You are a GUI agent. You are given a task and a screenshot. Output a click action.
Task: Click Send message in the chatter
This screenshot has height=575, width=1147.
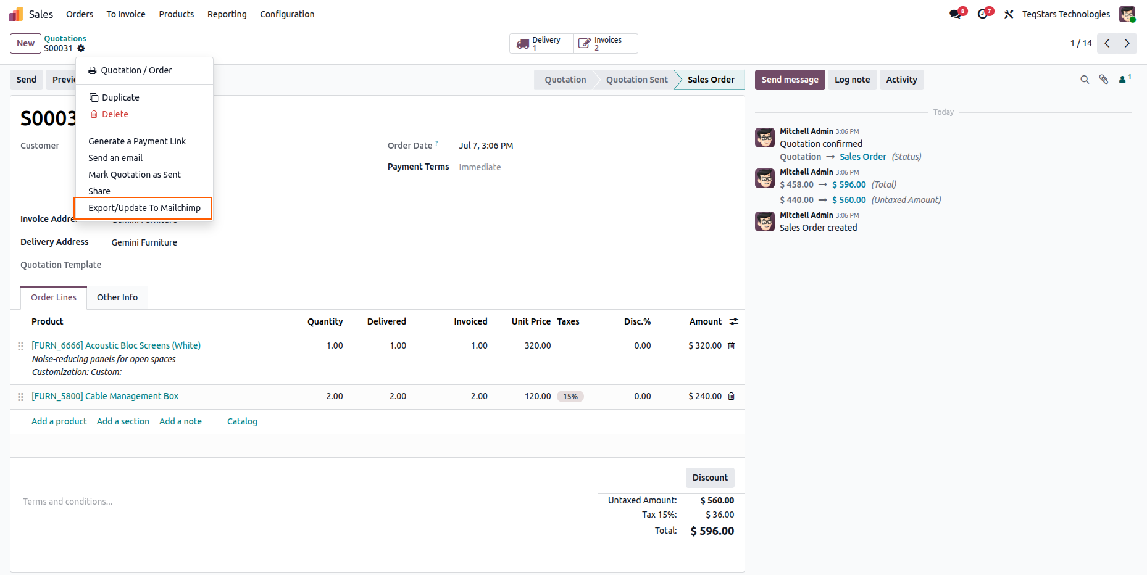click(x=790, y=80)
